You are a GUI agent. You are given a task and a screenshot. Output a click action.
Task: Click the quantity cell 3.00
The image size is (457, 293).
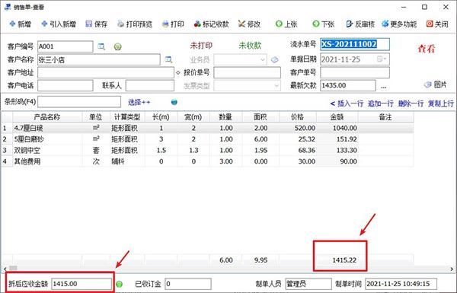[x=226, y=161]
